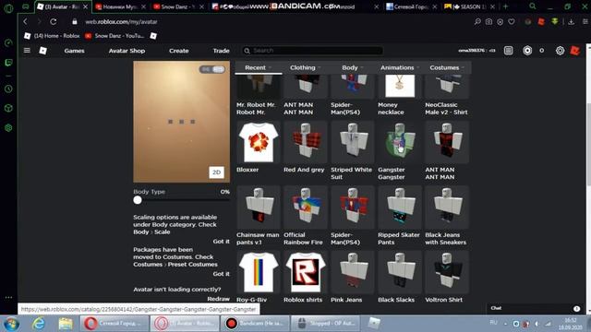This screenshot has height=332, width=591.
Task: Open the Snow Danz - YouTube bookmark
Action: (115, 36)
